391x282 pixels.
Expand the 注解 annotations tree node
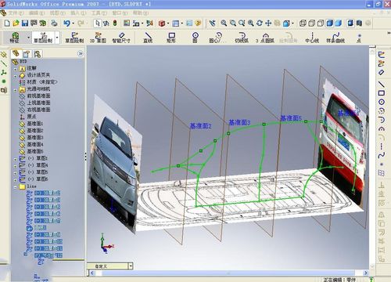[16, 69]
